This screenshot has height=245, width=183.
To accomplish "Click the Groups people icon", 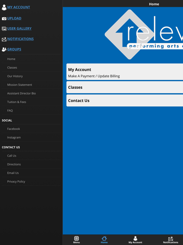I will click(x=4, y=49).
